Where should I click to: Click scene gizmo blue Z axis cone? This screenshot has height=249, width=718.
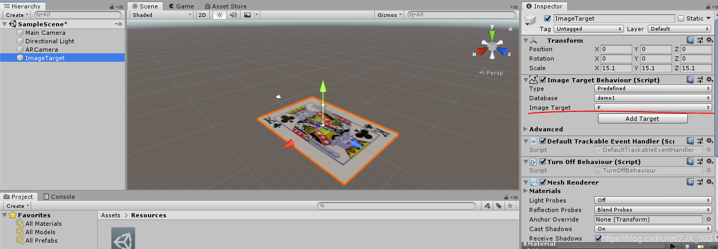[x=502, y=53]
